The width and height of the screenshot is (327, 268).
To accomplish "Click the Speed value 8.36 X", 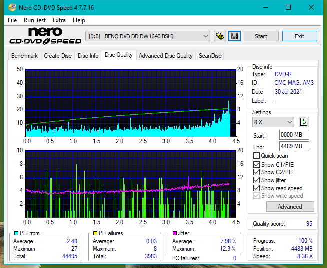I will click(x=305, y=256).
